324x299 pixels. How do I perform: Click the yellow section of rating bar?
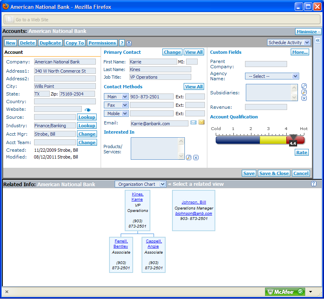click(273, 140)
